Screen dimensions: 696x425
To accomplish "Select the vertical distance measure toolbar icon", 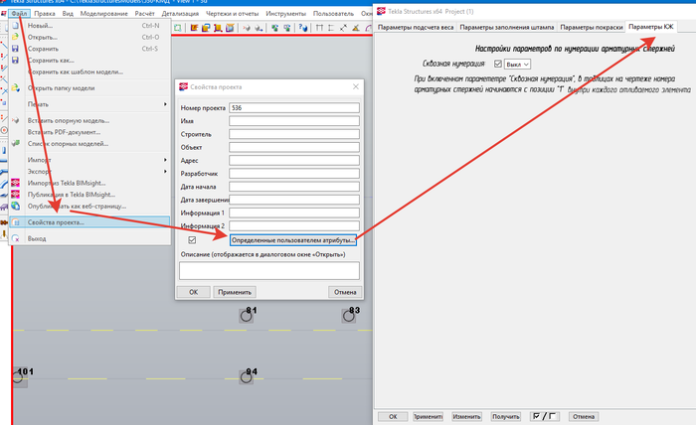I will point(331,28).
